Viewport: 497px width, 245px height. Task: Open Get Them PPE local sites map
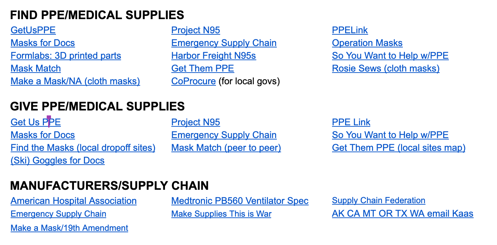click(x=399, y=148)
